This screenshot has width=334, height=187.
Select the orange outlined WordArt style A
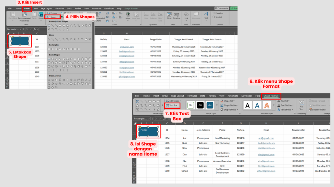coord(267,105)
